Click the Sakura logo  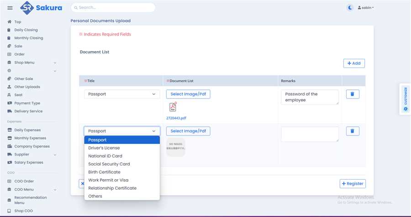coord(41,8)
